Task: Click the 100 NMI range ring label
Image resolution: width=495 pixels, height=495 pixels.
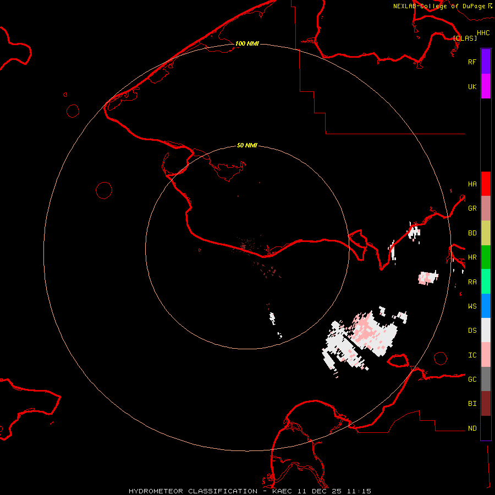Action: 247,43
